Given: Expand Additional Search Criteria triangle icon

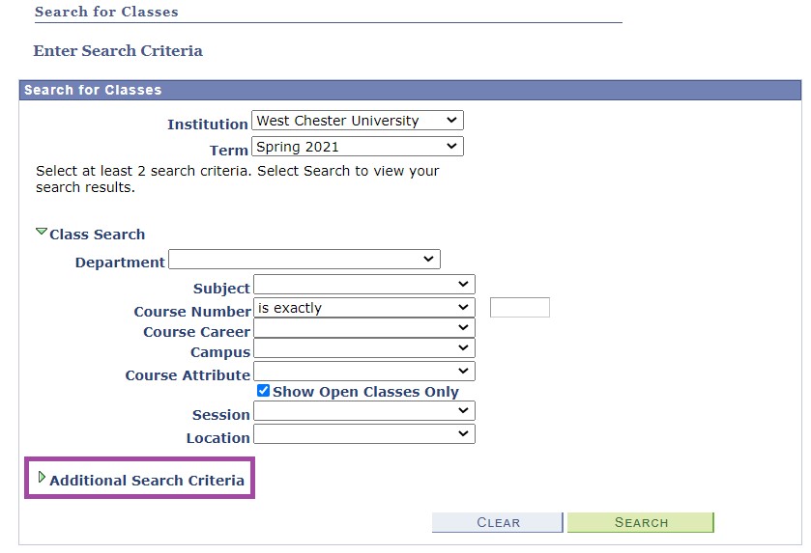Looking at the screenshot, I should pos(42,477).
